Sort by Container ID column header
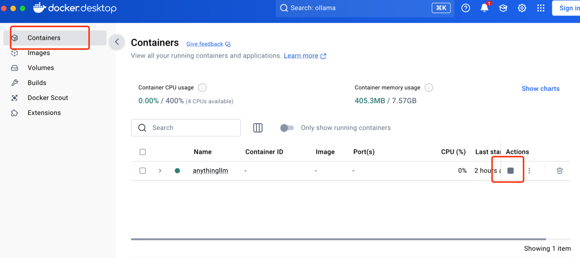The width and height of the screenshot is (580, 258). tap(264, 152)
